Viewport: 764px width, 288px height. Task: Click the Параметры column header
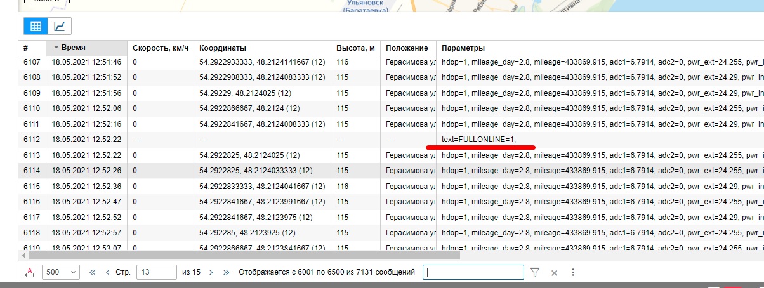463,48
